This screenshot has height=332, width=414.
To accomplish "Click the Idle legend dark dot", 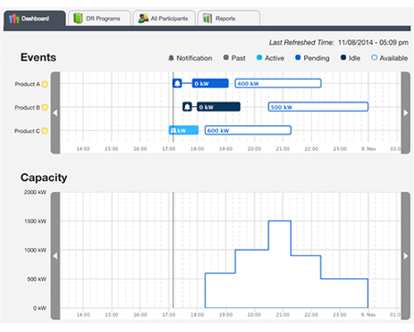I will pos(343,58).
